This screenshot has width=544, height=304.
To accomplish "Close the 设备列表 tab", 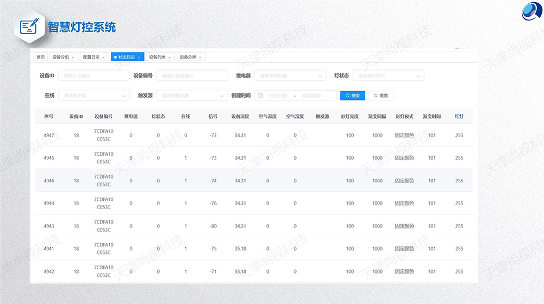I will [x=169, y=57].
